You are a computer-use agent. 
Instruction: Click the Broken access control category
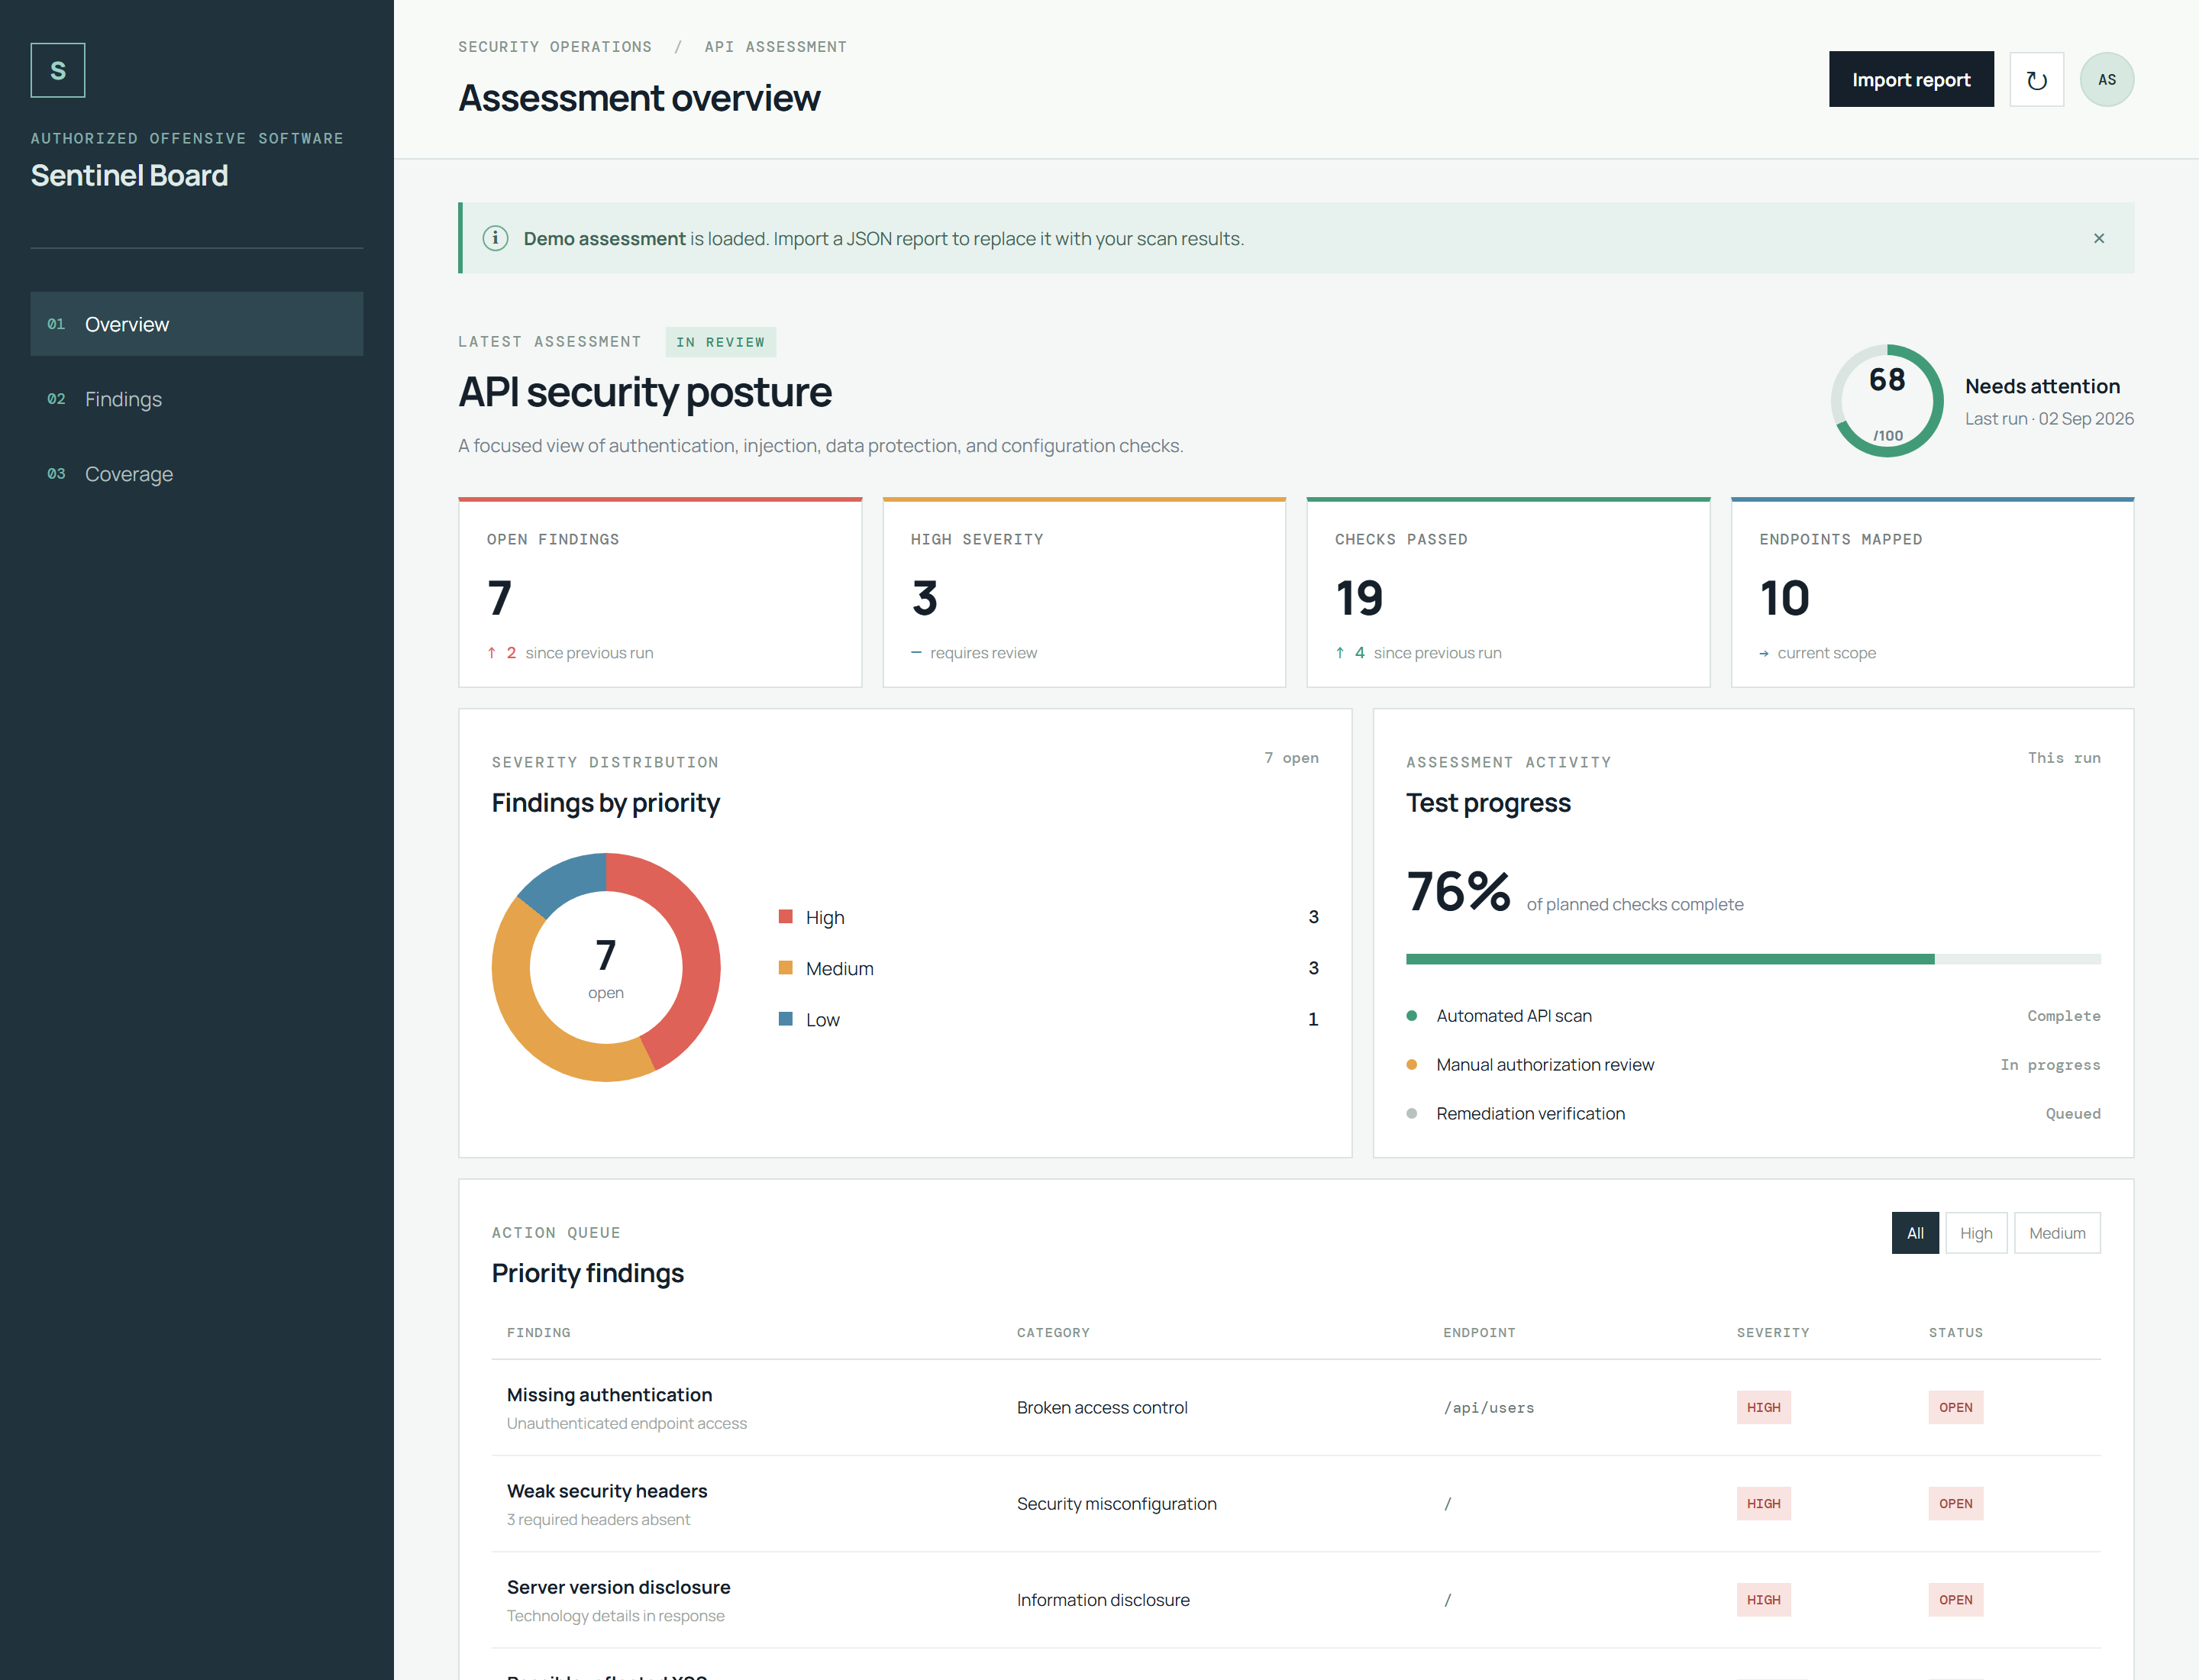1101,1408
